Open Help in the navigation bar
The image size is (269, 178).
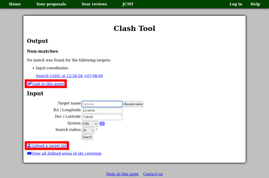pos(255,4)
